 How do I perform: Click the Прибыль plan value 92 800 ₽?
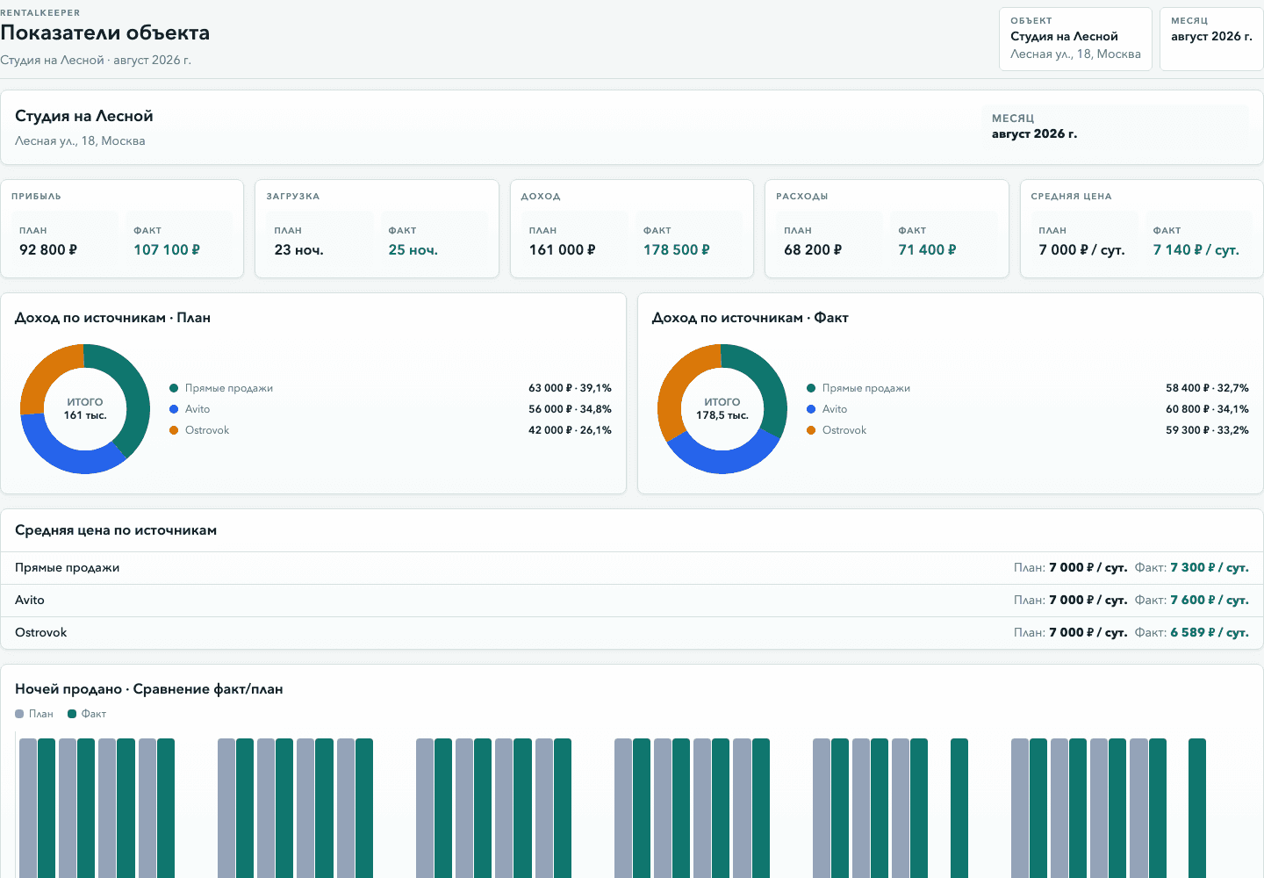click(x=48, y=250)
